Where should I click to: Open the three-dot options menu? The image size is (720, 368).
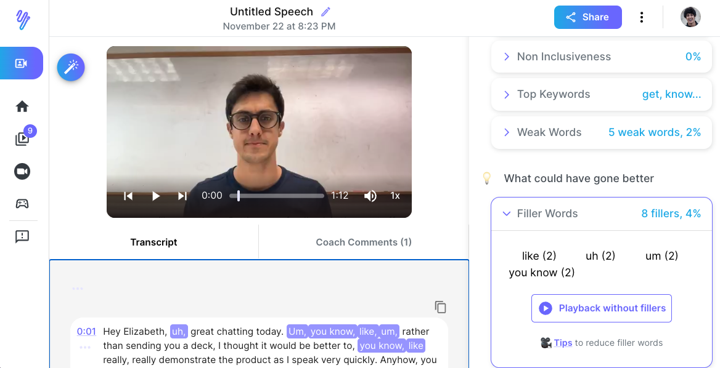pyautogui.click(x=642, y=17)
